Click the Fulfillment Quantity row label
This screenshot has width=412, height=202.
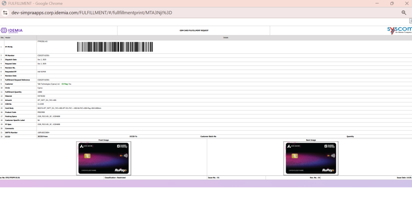click(x=15, y=92)
